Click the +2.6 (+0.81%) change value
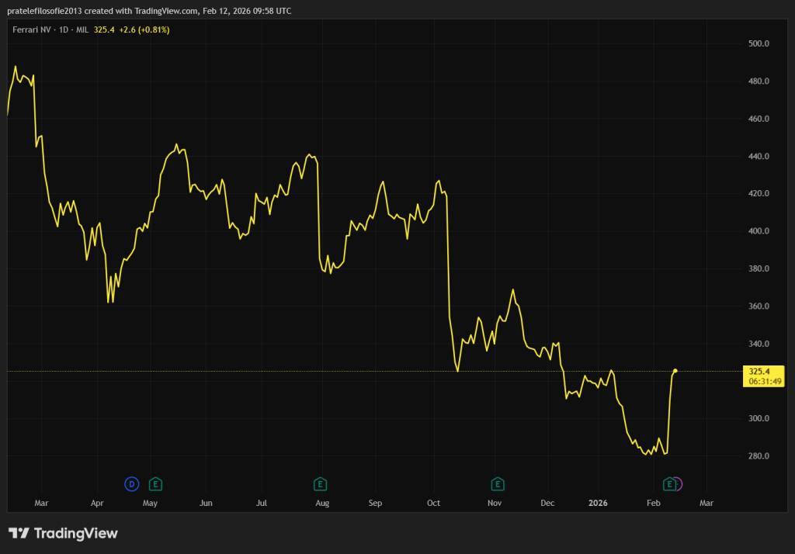The height and width of the screenshot is (554, 795). click(144, 29)
